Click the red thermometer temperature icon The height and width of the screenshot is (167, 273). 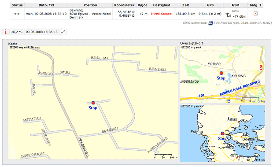coord(5,32)
